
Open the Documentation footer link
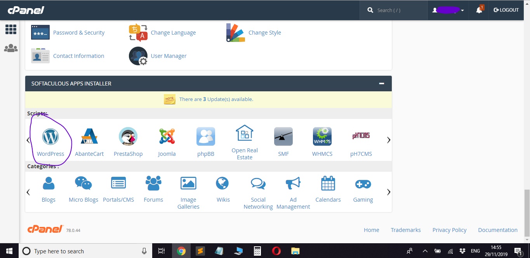(x=498, y=230)
